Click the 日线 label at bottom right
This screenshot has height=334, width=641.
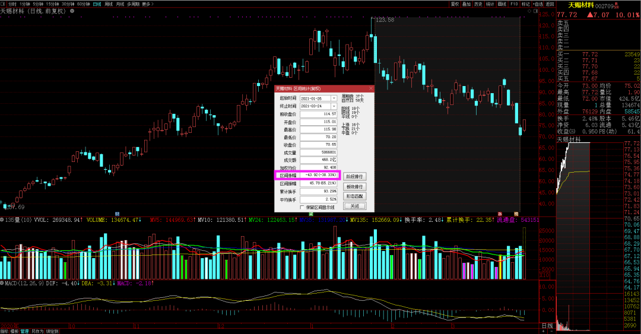(x=547, y=326)
